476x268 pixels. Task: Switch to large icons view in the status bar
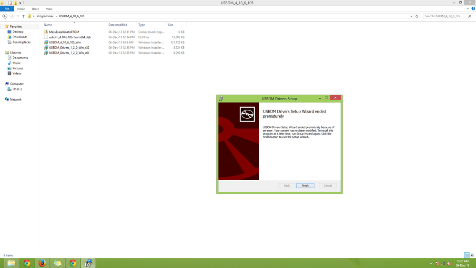[472, 255]
